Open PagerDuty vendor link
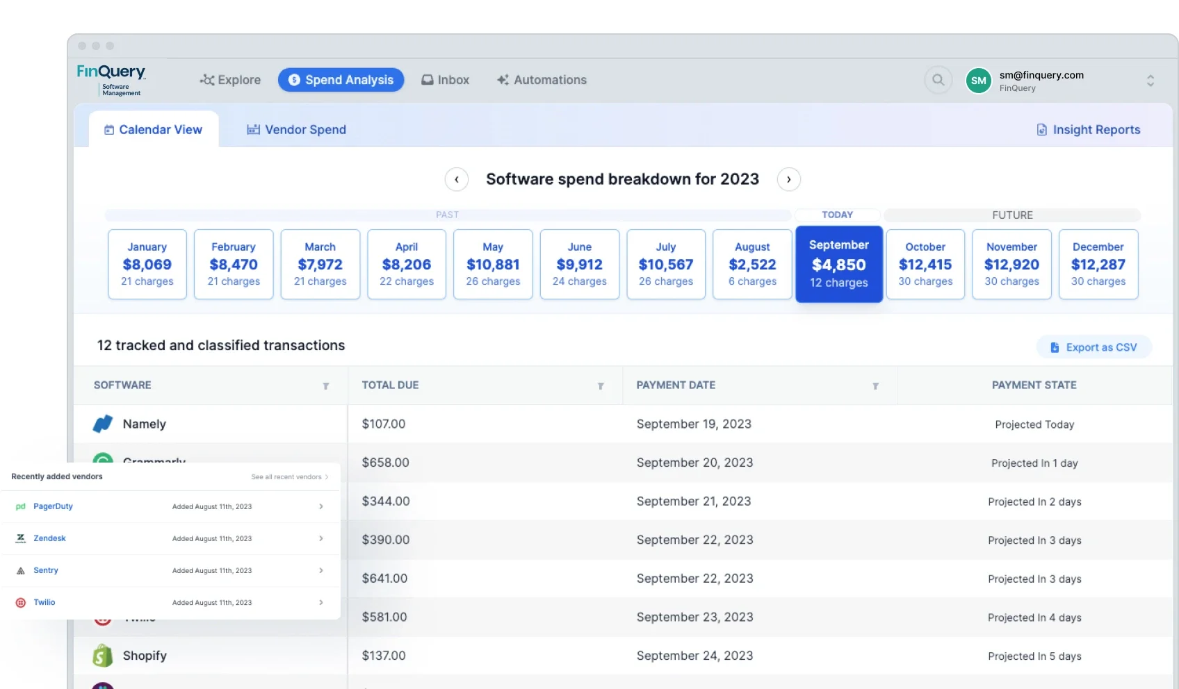The width and height of the screenshot is (1179, 689). click(x=53, y=506)
